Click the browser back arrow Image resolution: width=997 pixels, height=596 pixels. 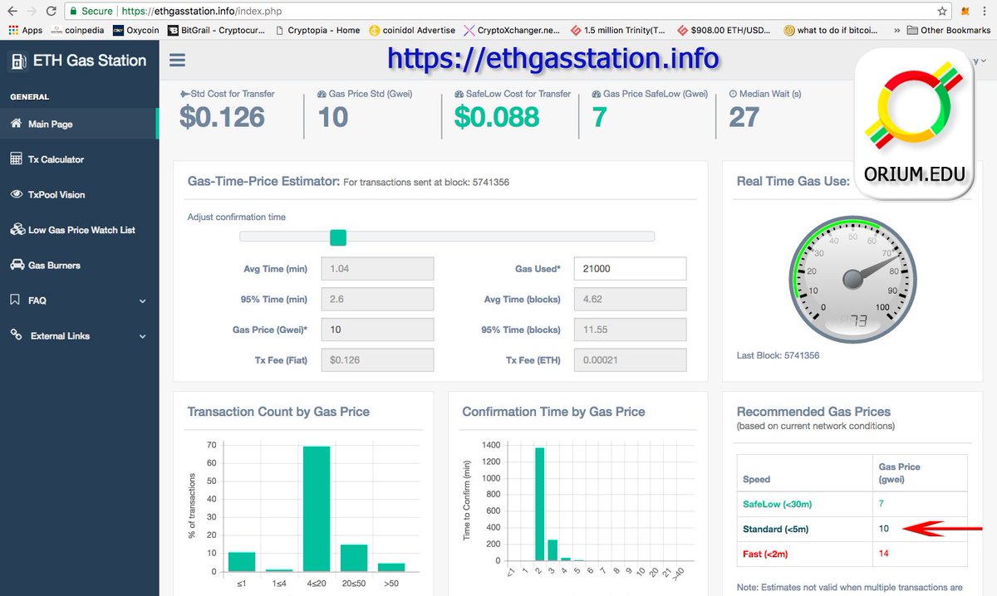click(10, 12)
